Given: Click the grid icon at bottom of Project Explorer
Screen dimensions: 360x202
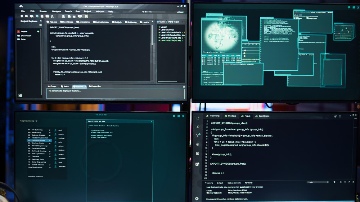Looking at the screenshot, I should (x=20, y=95).
